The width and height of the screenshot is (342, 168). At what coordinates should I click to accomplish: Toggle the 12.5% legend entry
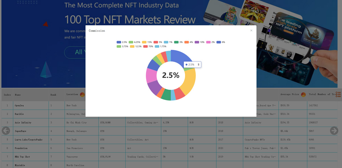pyautogui.click(x=136, y=46)
